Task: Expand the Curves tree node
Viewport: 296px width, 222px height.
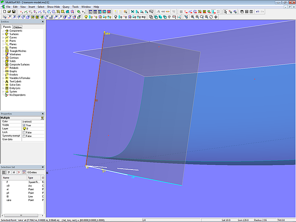Action: pyautogui.click(x=3, y=38)
